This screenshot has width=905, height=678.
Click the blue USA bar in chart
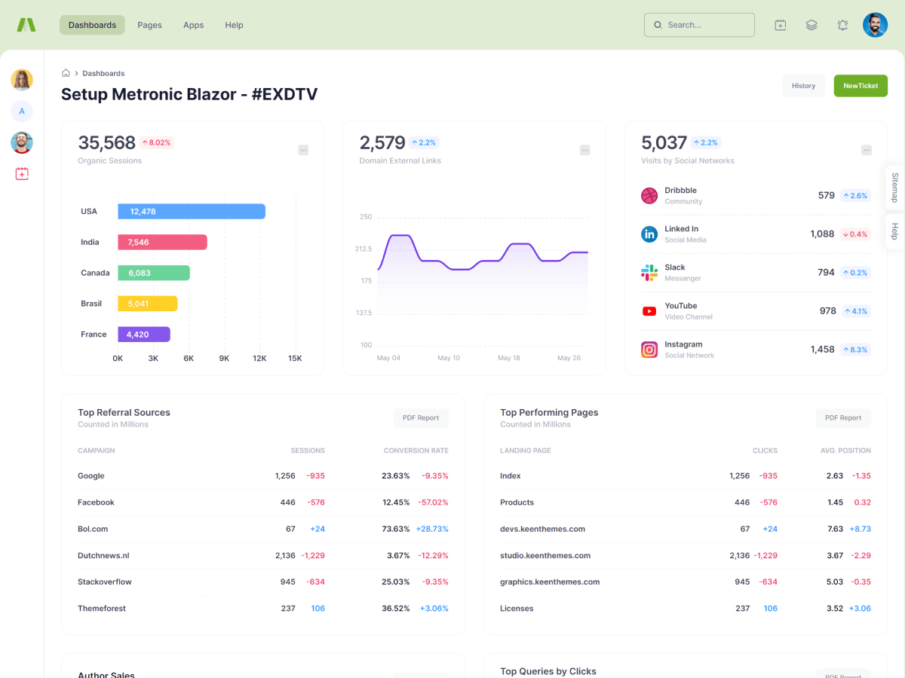point(192,212)
